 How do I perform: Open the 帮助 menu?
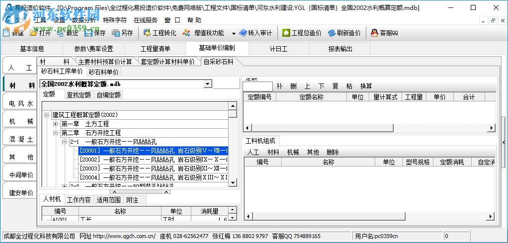[194, 20]
